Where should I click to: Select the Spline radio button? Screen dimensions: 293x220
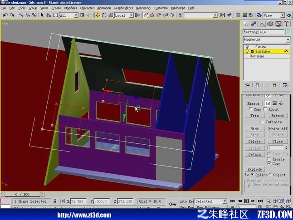[x=252, y=175]
